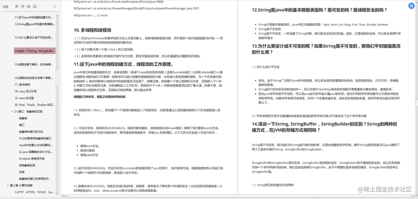Open bookmark 20. final、finally、finalize 的区别

coord(35,105)
